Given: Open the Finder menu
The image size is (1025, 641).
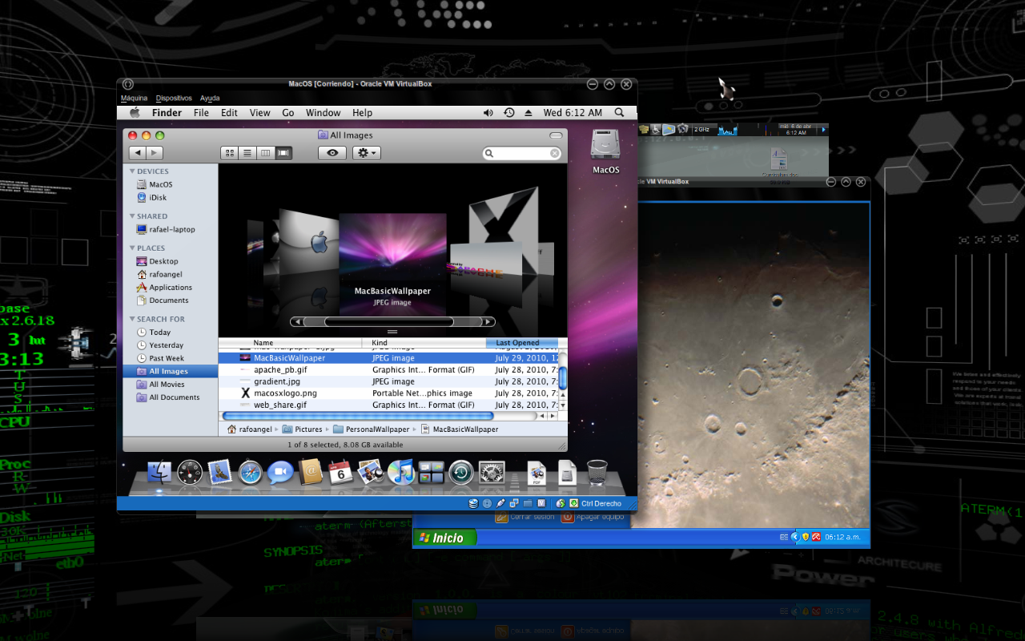Looking at the screenshot, I should click(167, 113).
